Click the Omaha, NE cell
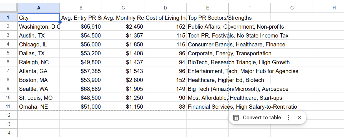344x137 pixels. (x=39, y=107)
